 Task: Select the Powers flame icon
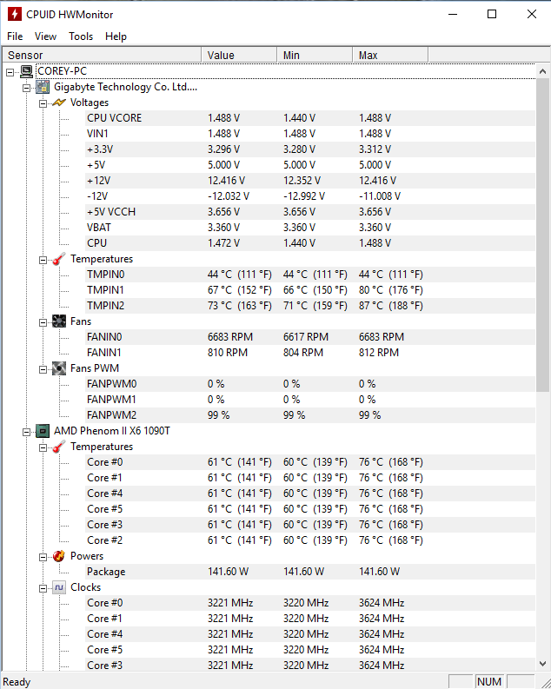point(59,556)
